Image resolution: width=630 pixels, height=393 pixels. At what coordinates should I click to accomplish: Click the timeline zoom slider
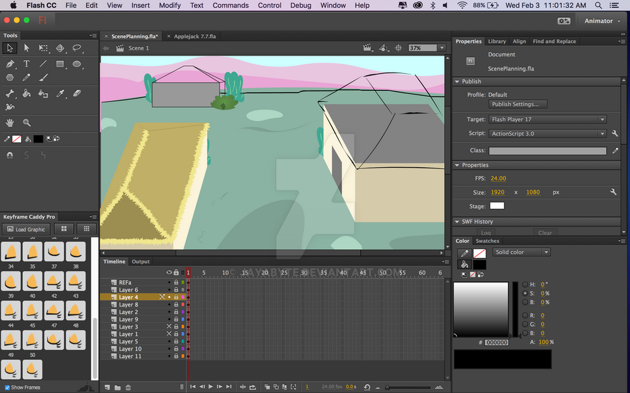408,387
